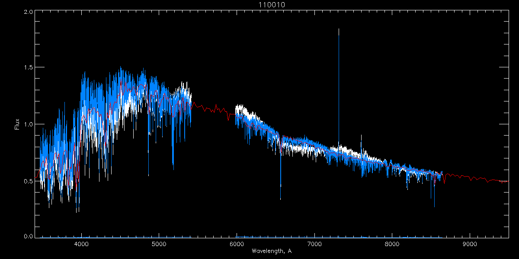This screenshot has width=519, height=259.
Task: Click y-axis tick label 1.5
Action: (29, 67)
